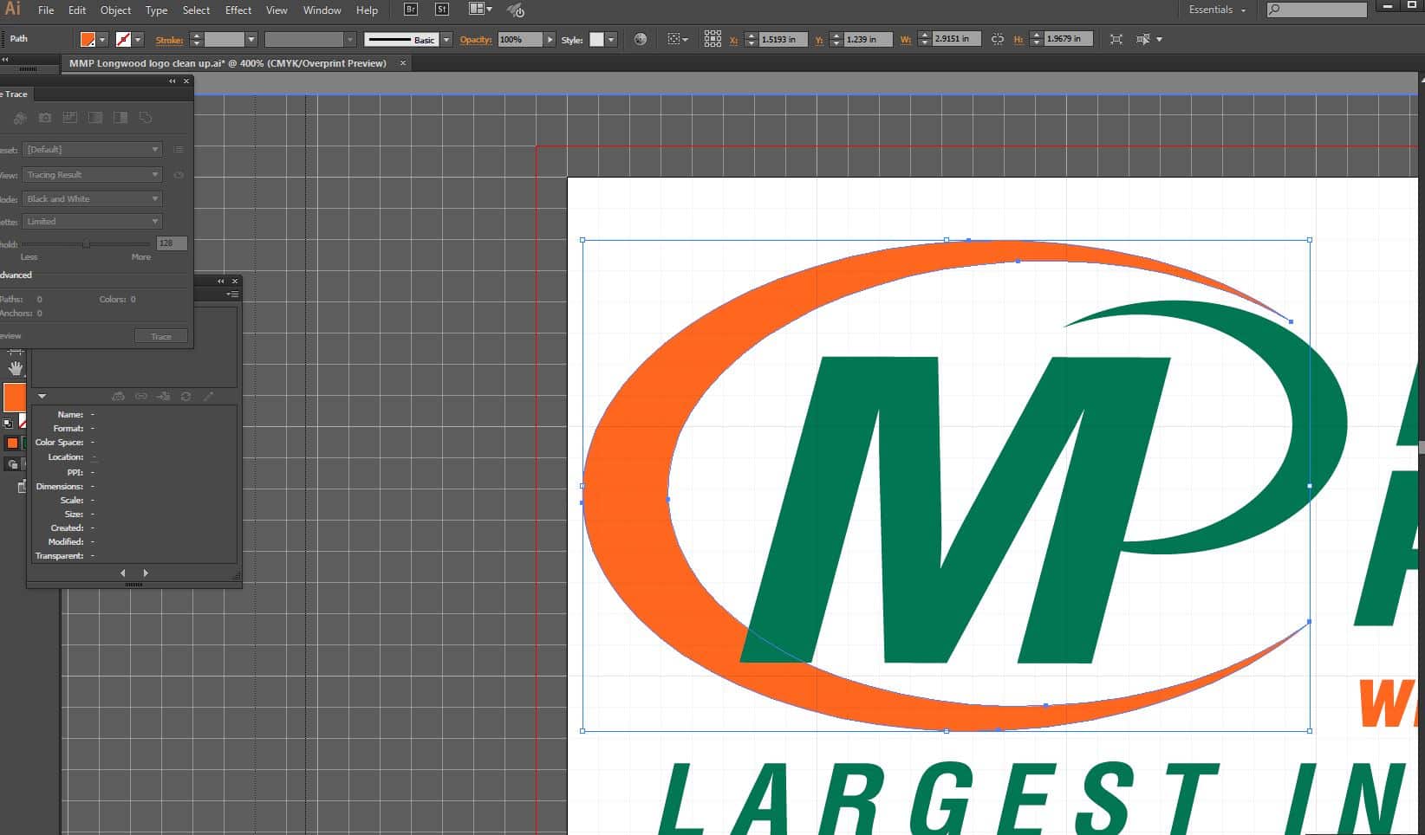The height and width of the screenshot is (835, 1425).
Task: Open Adobe Bridge with the Br icon
Action: pyautogui.click(x=411, y=10)
